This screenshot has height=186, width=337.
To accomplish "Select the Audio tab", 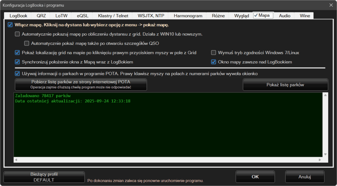I will coord(284,16).
